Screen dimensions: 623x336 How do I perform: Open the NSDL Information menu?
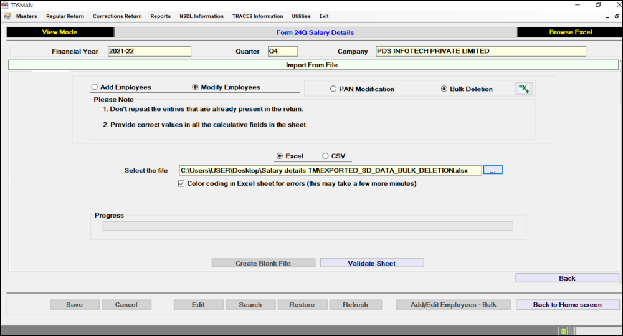tap(201, 16)
